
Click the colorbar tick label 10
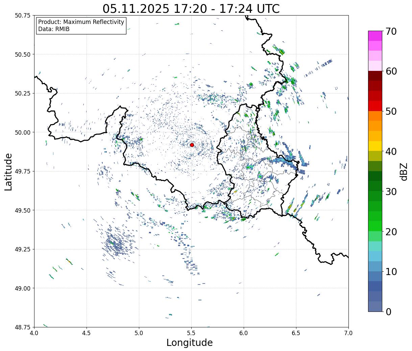click(391, 271)
